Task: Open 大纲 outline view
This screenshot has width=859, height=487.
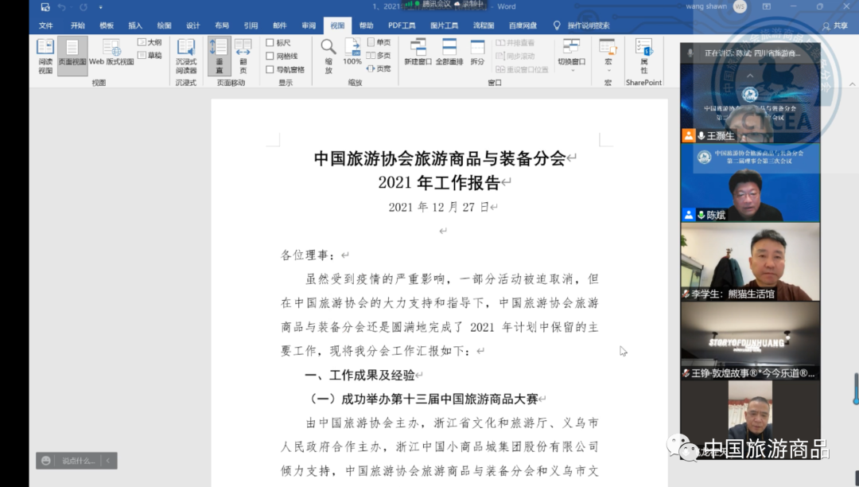Action: point(150,42)
